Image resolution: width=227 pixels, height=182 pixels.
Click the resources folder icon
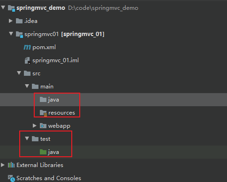tap(43, 113)
